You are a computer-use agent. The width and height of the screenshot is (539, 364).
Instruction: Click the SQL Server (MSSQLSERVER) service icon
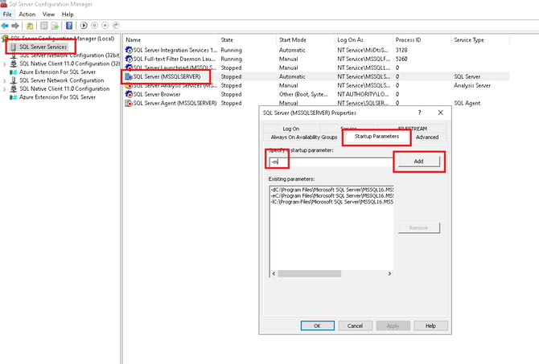(x=129, y=76)
